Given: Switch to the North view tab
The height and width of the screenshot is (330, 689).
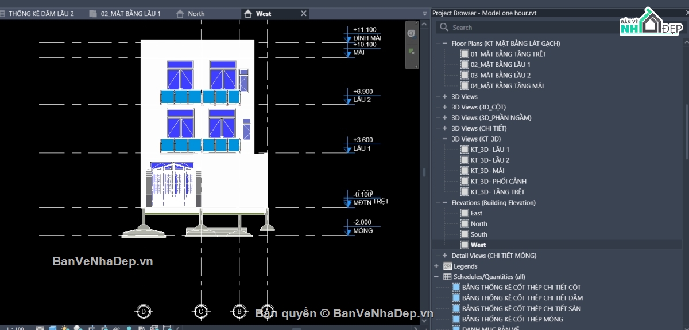Looking at the screenshot, I should pyautogui.click(x=191, y=14).
